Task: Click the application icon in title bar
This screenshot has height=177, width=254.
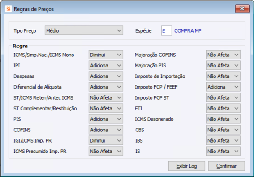Action: click(8, 9)
